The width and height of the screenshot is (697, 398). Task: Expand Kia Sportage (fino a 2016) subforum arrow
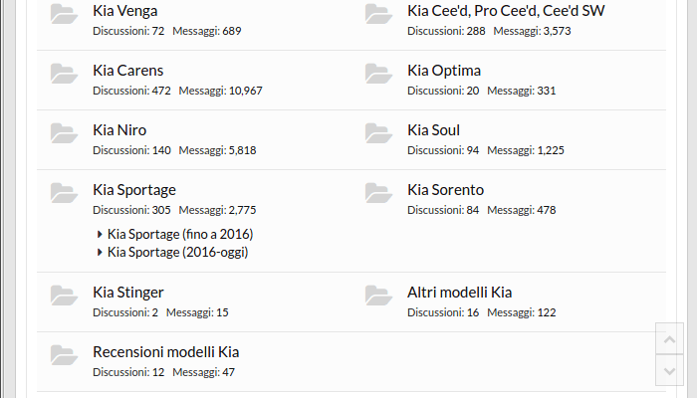coord(100,234)
